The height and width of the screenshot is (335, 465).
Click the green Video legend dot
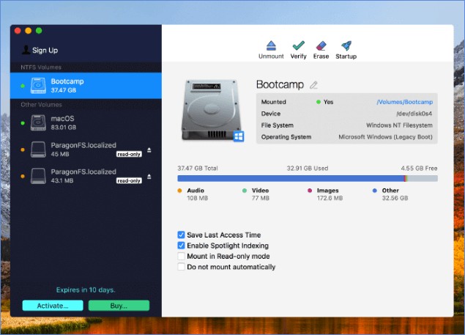[x=245, y=191]
